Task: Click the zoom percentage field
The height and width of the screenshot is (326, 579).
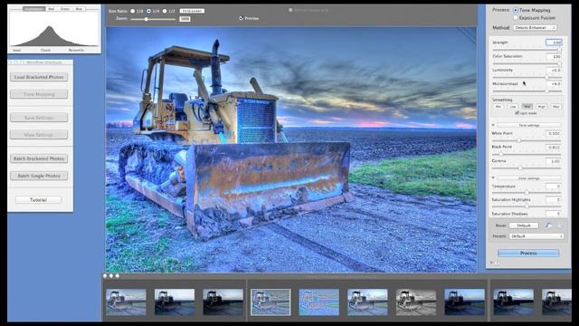Action: coord(185,19)
